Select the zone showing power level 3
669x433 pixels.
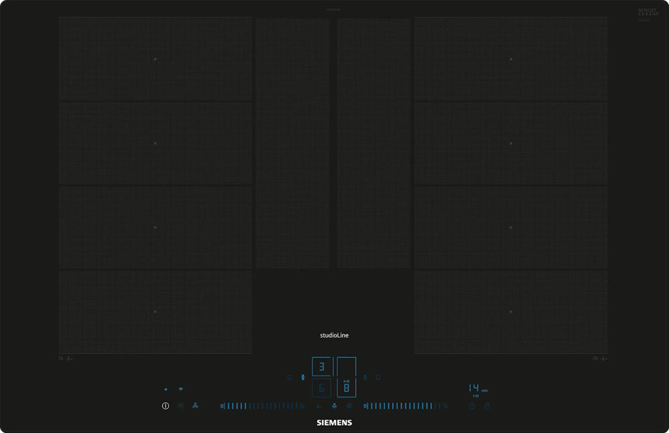tap(322, 367)
